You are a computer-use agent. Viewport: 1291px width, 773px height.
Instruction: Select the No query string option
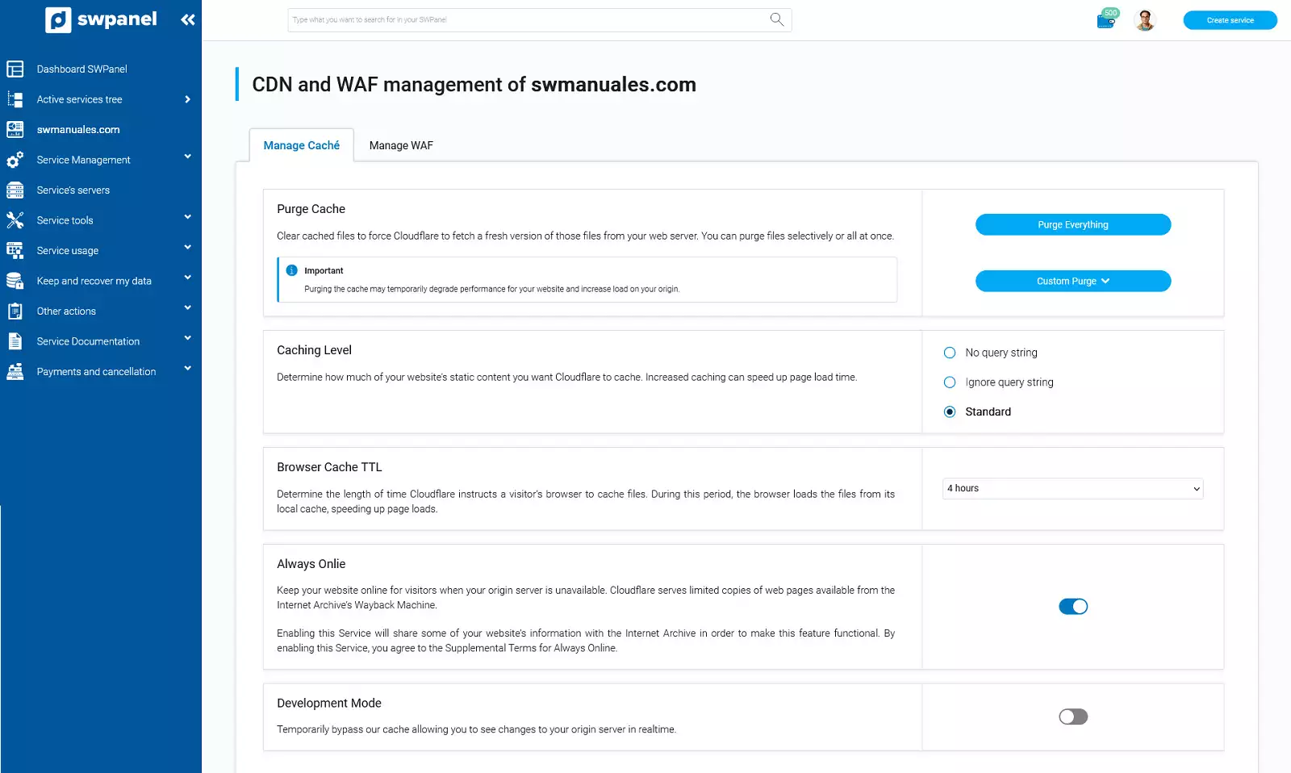[x=950, y=353]
